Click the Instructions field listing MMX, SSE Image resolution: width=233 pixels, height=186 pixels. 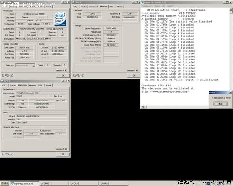coord(41,39)
